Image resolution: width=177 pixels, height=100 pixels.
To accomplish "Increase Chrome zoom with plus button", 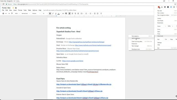I will tap(173, 26).
